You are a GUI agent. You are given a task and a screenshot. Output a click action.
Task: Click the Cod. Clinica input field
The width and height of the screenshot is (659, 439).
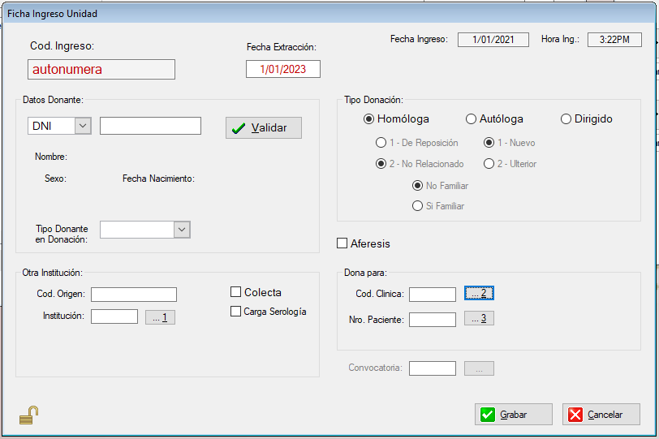(432, 294)
